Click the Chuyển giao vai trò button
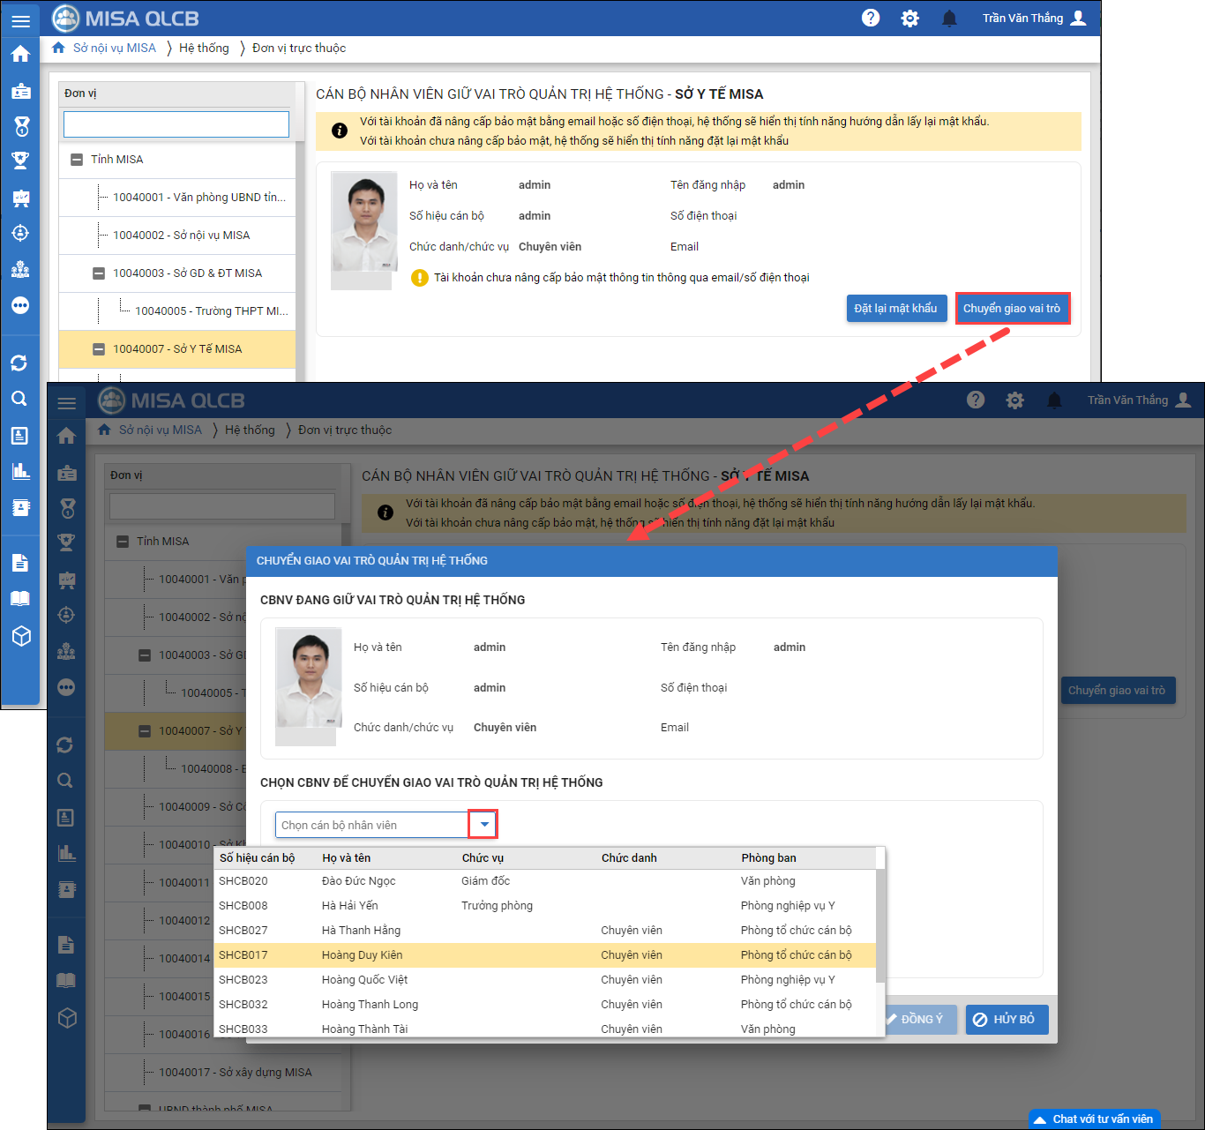 click(1012, 309)
